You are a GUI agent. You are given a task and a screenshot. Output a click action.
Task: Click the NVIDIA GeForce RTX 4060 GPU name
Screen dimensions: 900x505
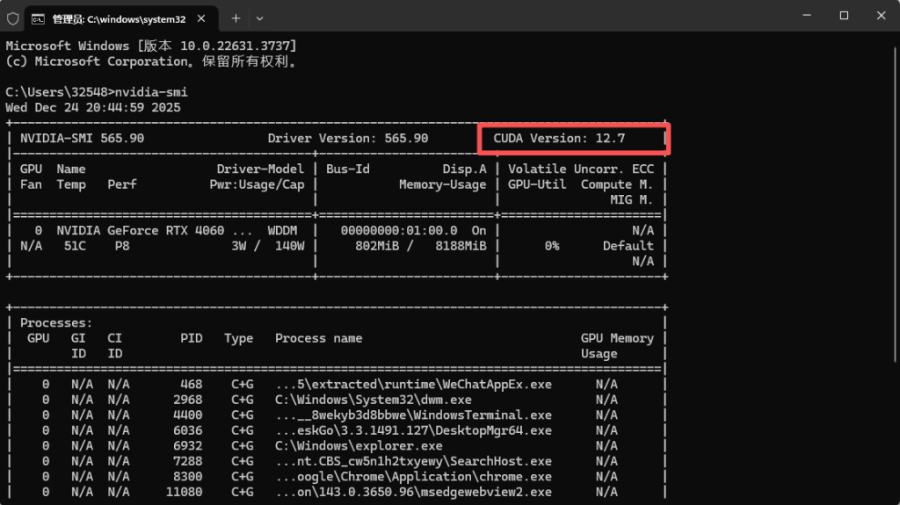click(x=141, y=230)
